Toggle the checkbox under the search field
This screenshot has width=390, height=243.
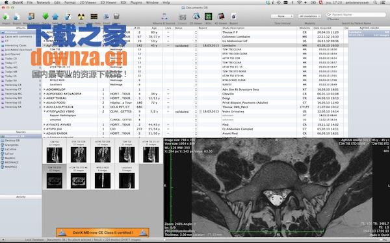click(328, 19)
